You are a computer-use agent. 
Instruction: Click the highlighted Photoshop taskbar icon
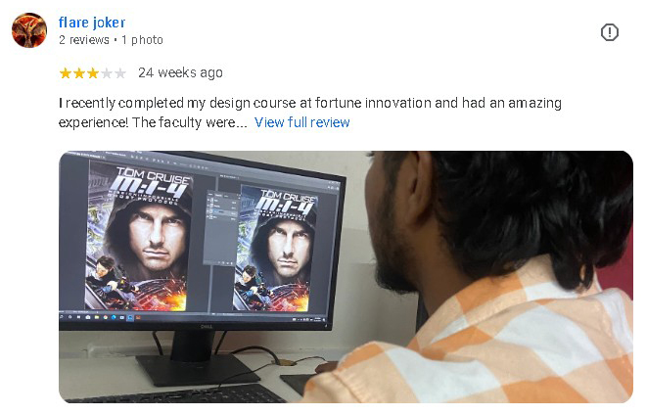(x=130, y=317)
